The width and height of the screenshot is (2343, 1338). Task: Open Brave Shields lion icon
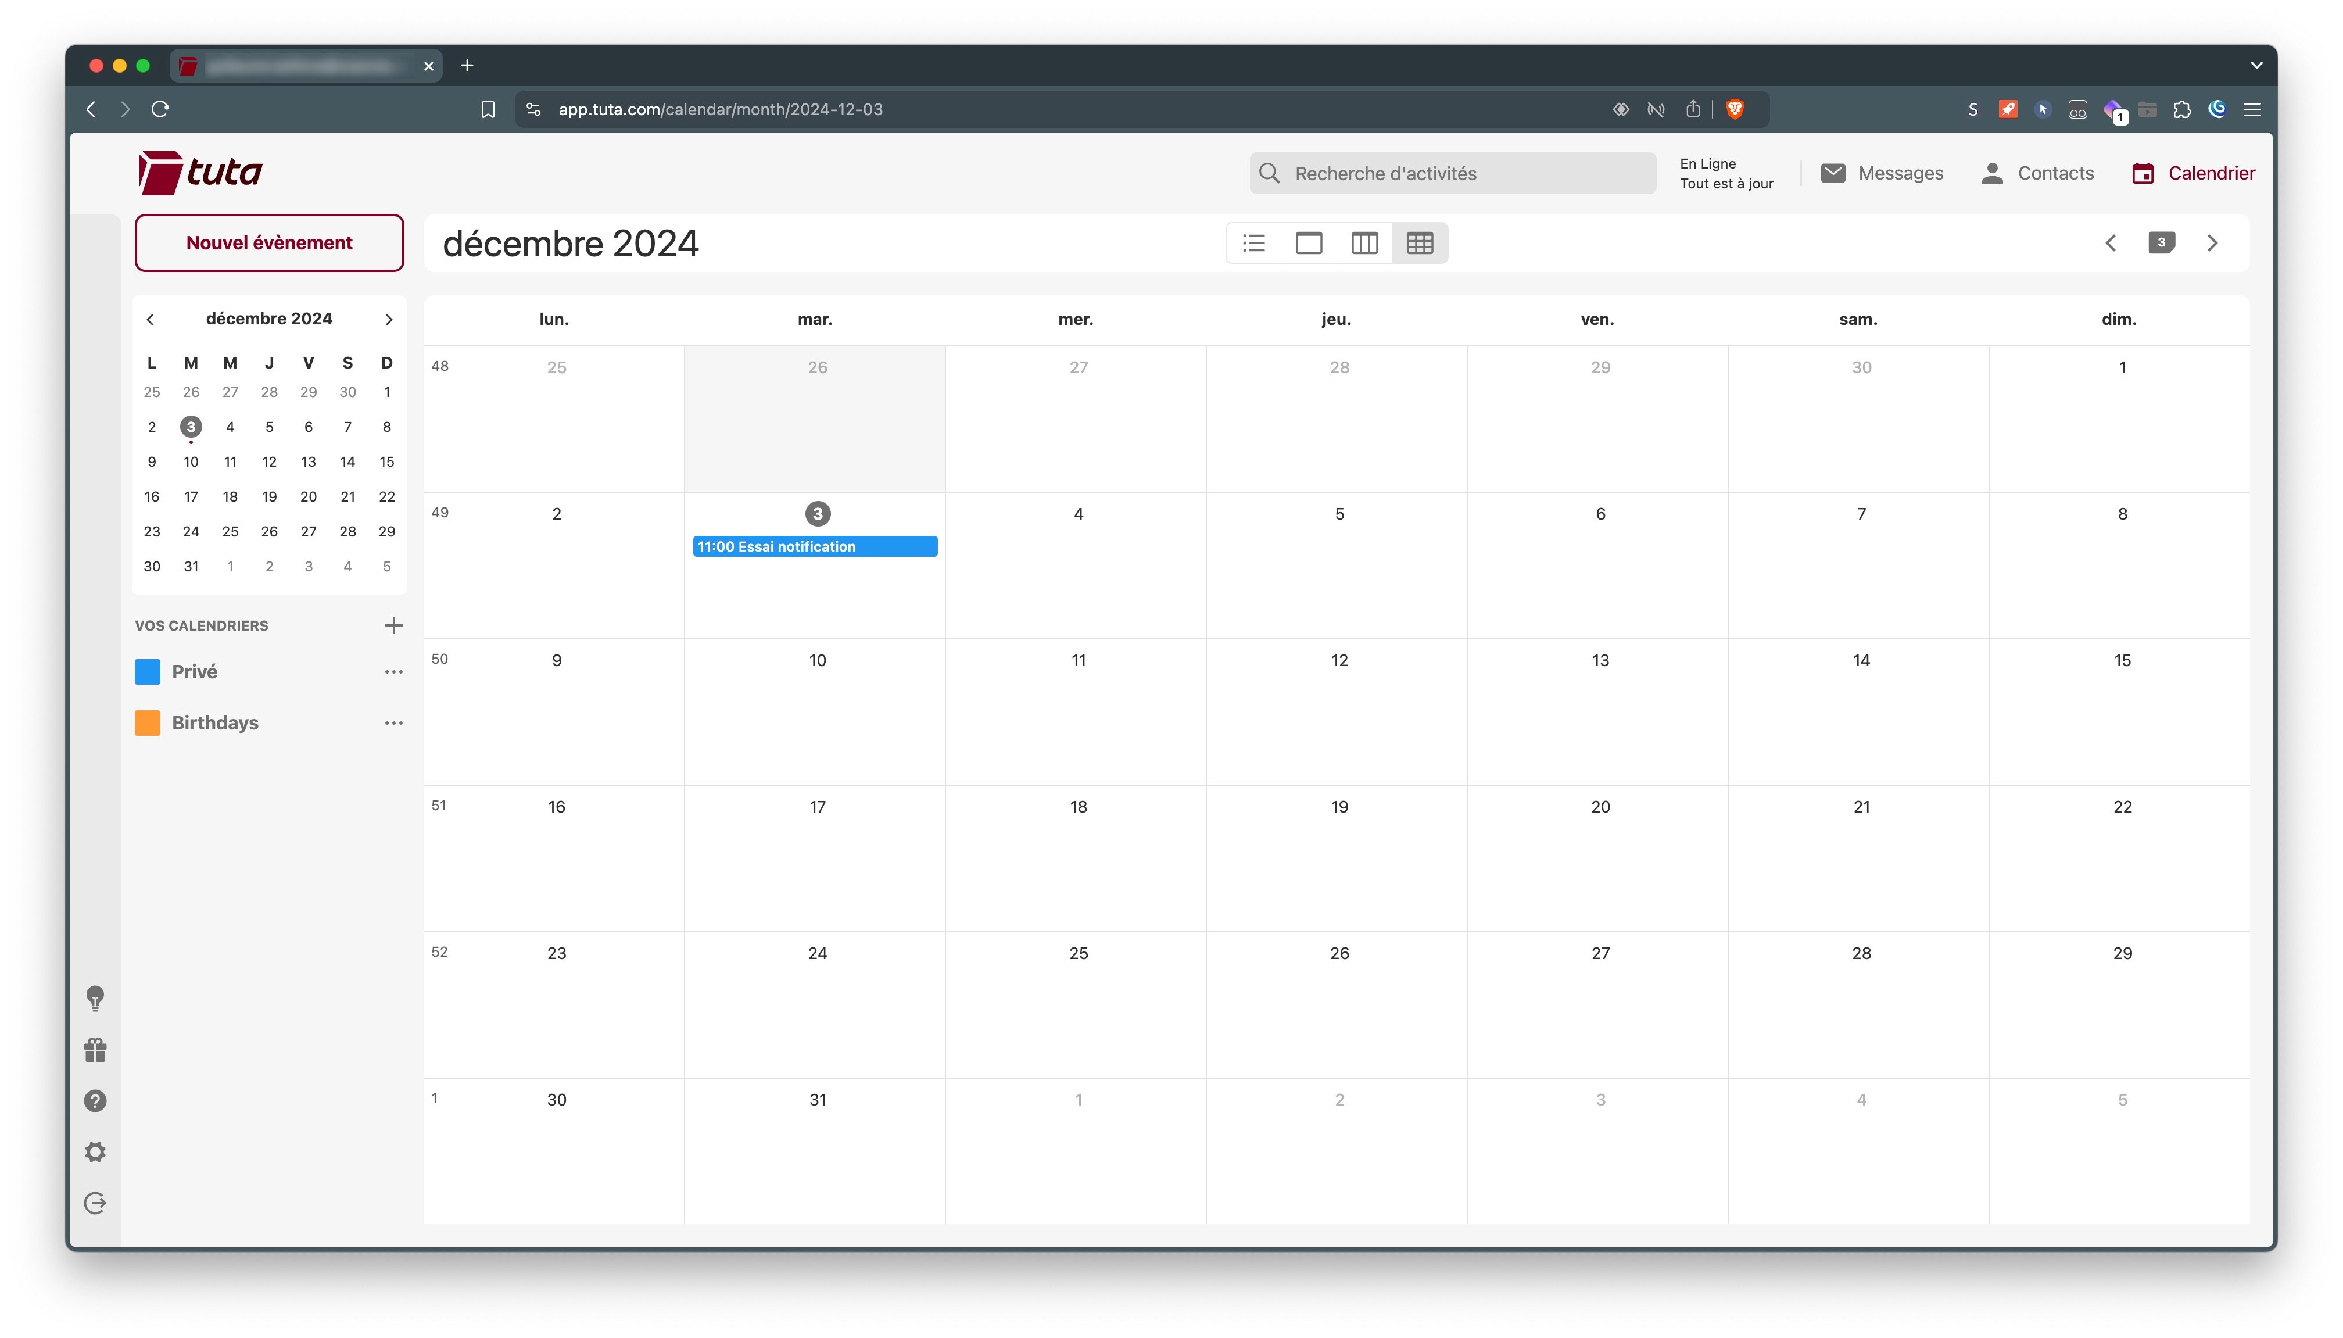1735,109
